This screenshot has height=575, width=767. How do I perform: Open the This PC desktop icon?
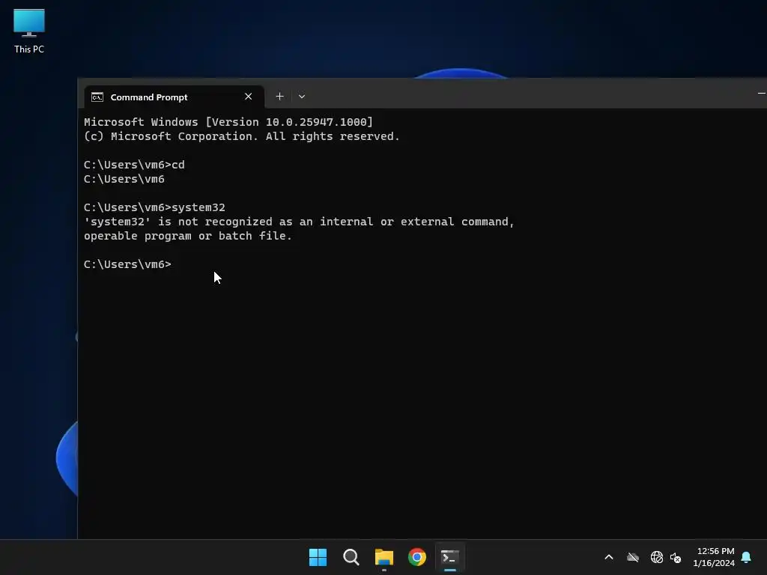(29, 31)
